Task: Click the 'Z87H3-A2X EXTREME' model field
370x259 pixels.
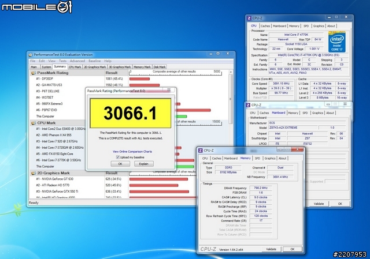Action: (293, 127)
